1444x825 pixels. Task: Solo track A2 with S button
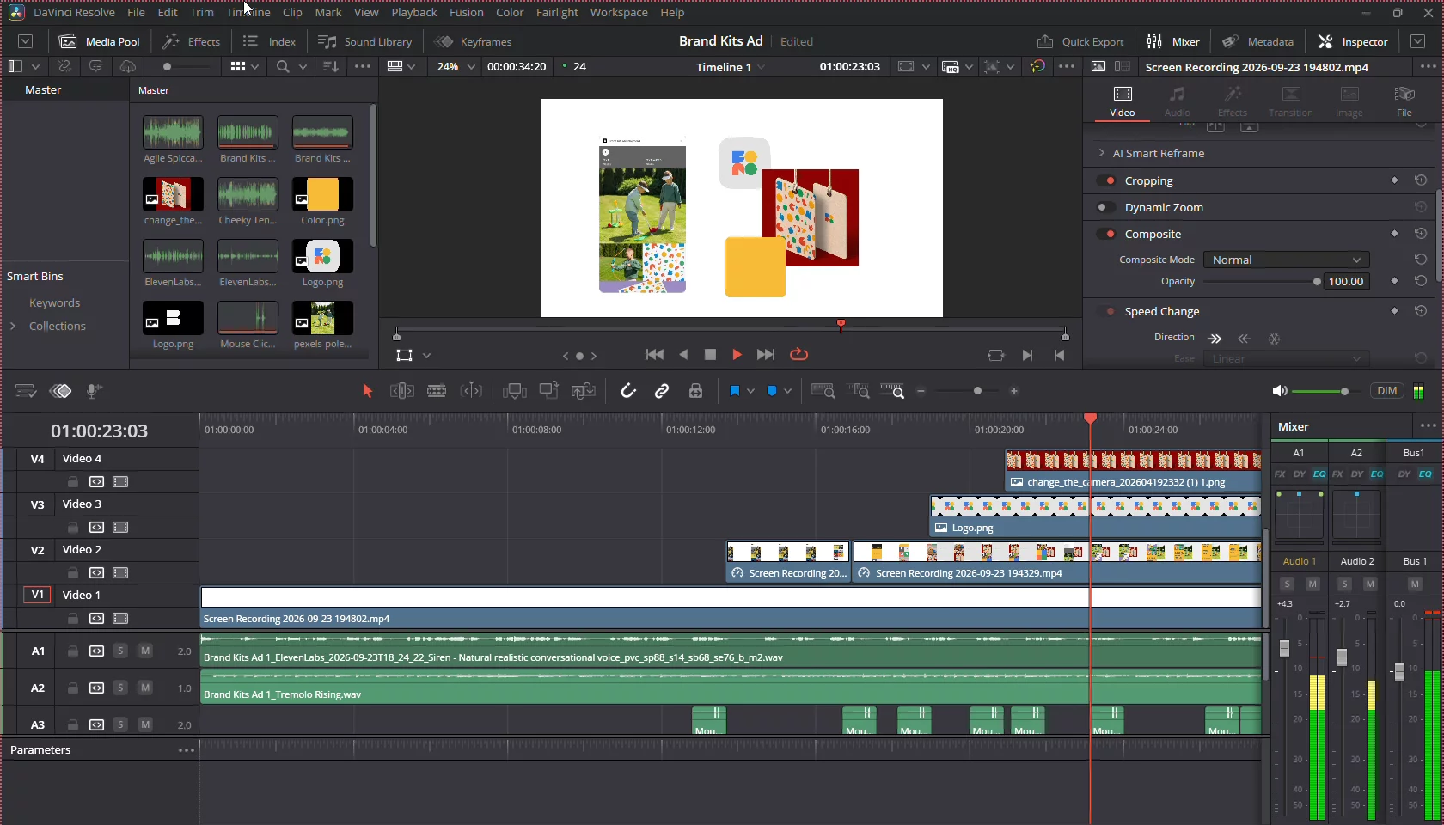coord(120,687)
